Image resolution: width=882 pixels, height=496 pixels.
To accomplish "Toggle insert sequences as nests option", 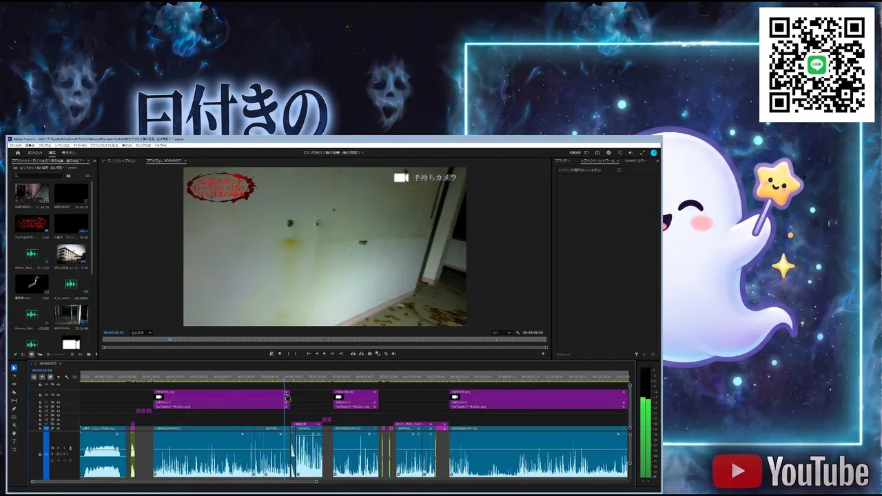I will point(34,377).
